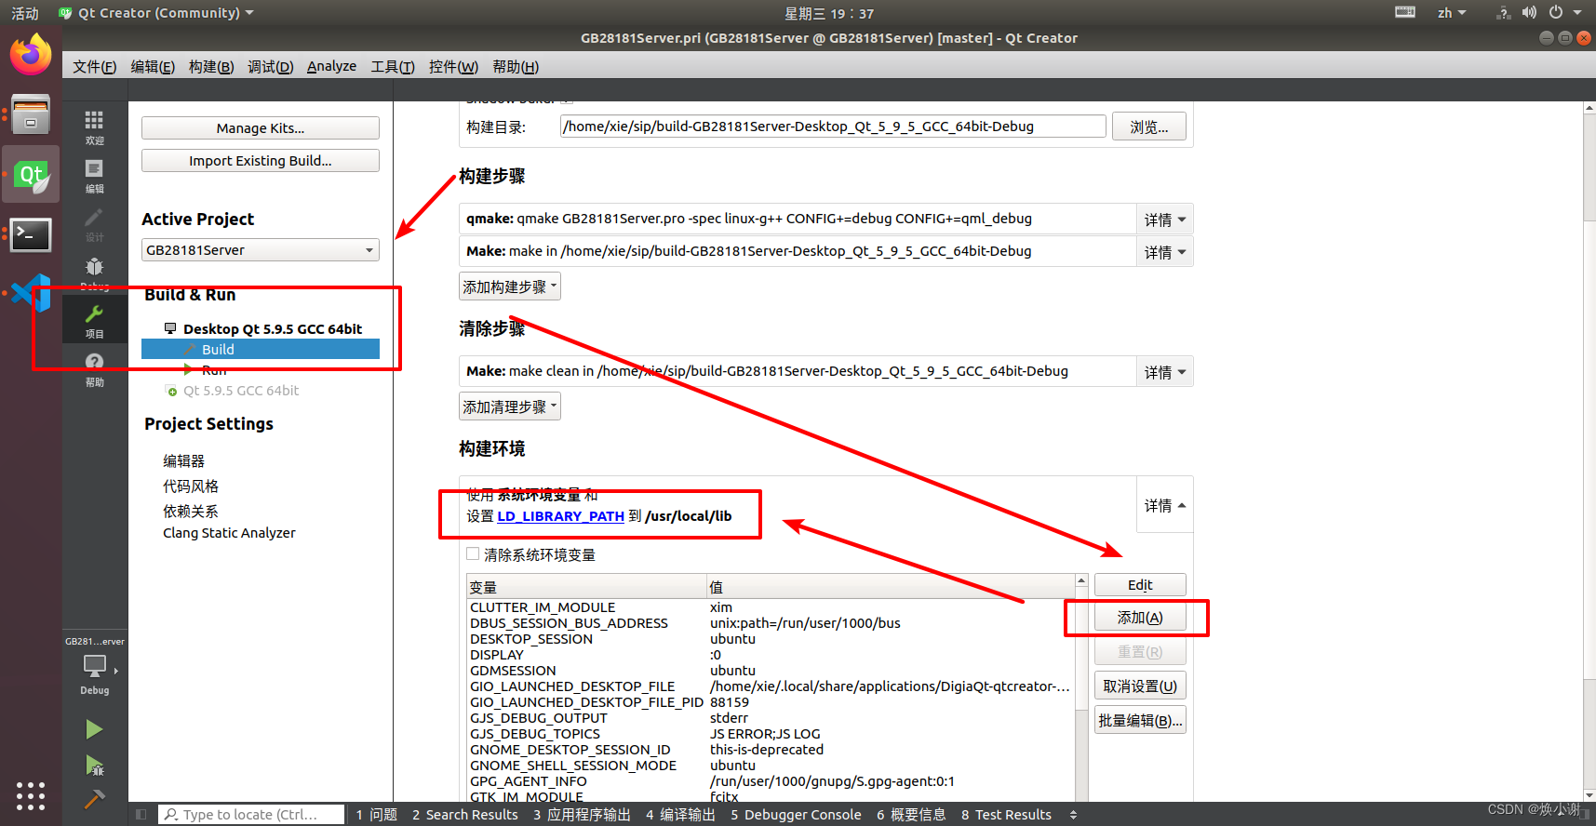Open the Help (帮助) menu in the menu bar
The width and height of the screenshot is (1596, 826).
pos(516,66)
